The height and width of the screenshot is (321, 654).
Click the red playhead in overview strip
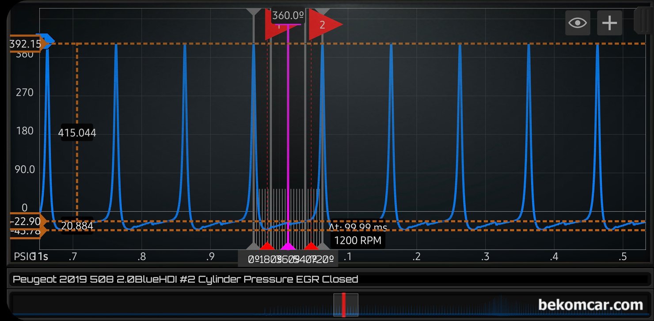(x=343, y=305)
